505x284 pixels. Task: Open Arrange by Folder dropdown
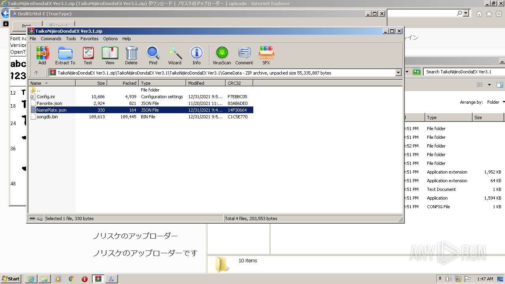tap(496, 102)
